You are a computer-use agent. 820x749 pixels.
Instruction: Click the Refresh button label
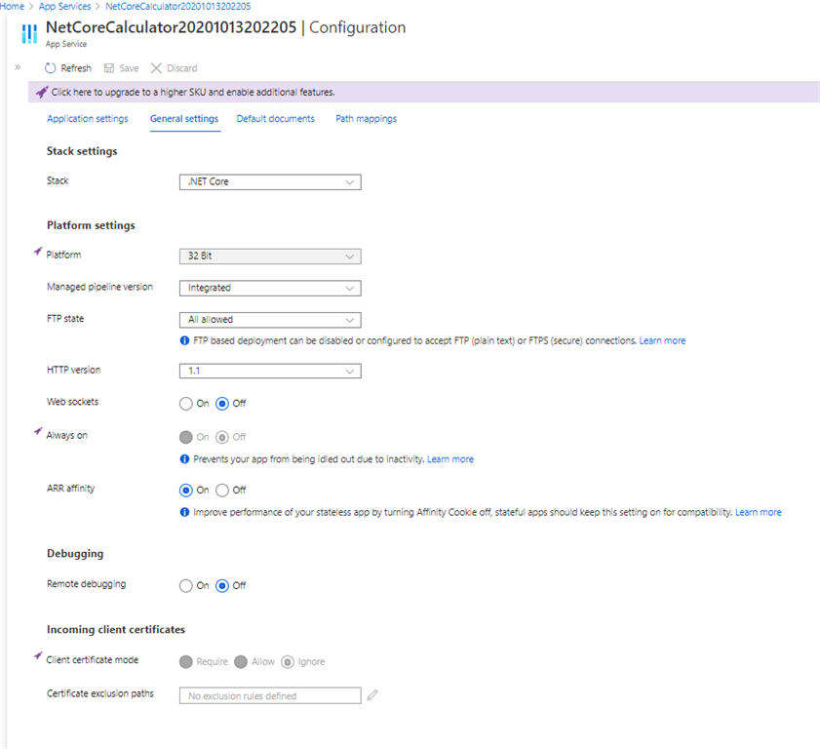pos(76,68)
